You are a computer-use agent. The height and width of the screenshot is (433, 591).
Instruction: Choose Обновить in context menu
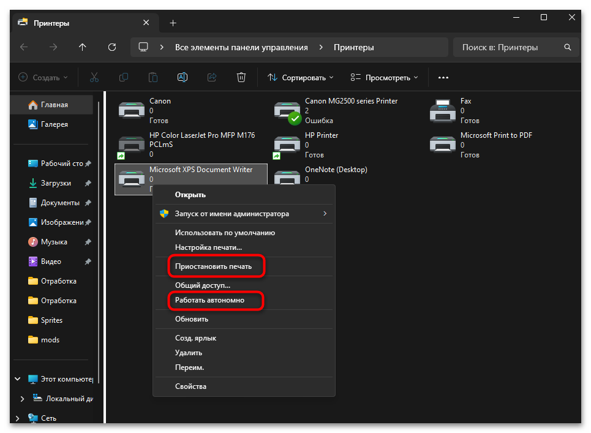244,319
